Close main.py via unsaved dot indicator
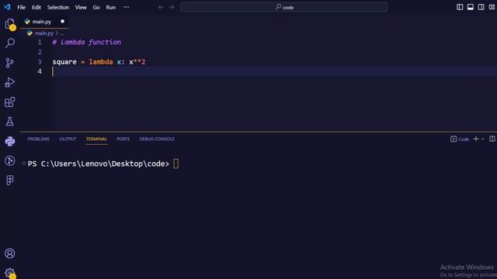Viewport: 497px width, 279px height. coord(62,22)
